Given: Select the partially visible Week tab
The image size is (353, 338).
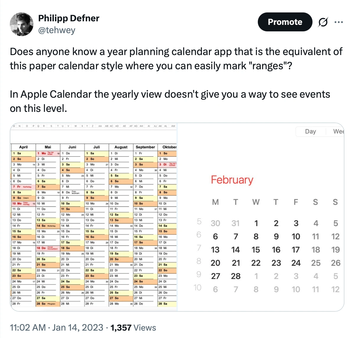Looking at the screenshot, I should (338, 131).
